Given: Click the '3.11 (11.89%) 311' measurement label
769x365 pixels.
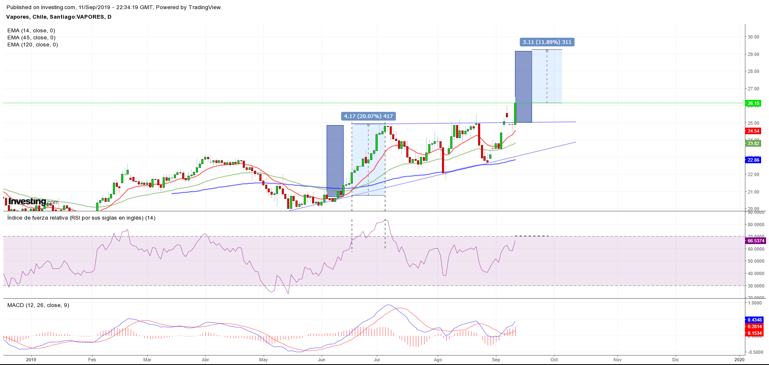Looking at the screenshot, I should tap(547, 42).
